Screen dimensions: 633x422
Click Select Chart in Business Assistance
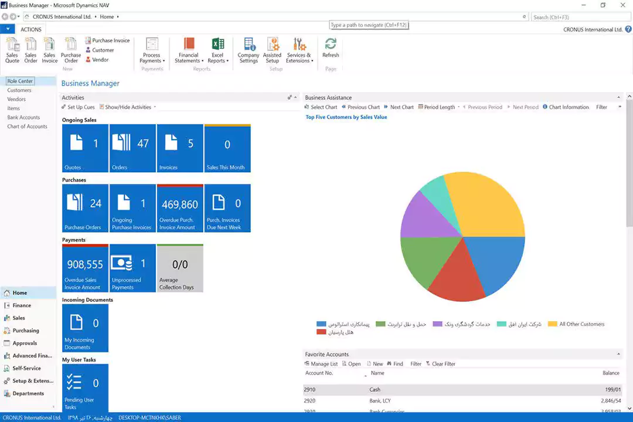pyautogui.click(x=321, y=107)
